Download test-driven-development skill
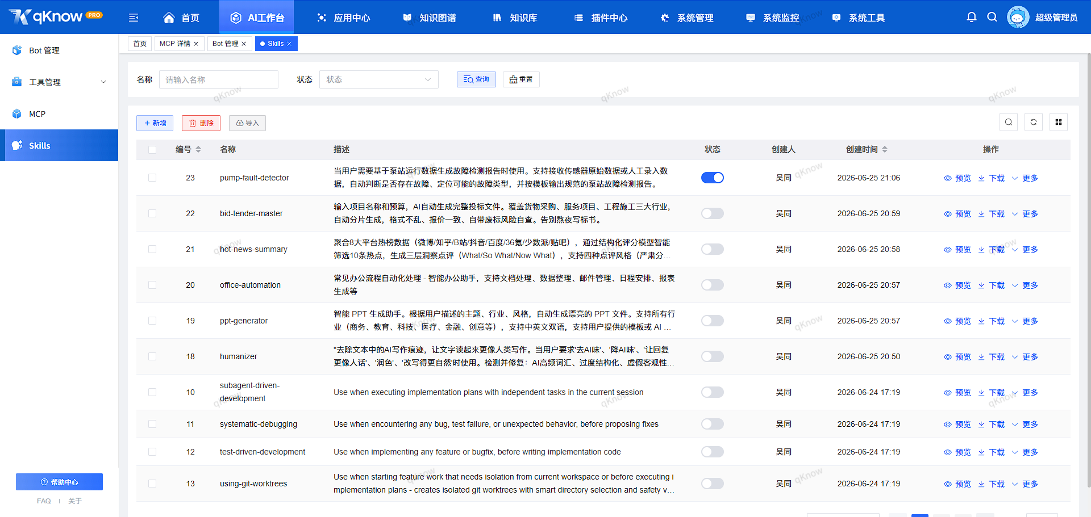Image resolution: width=1091 pixels, height=517 pixels. (992, 452)
